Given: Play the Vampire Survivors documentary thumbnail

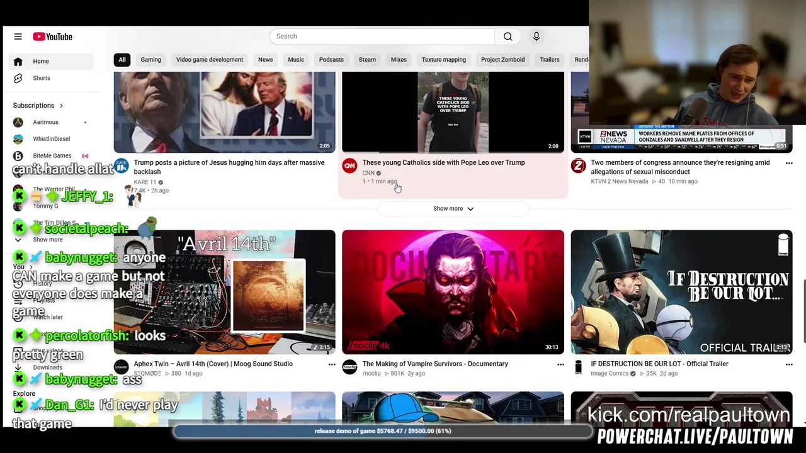Looking at the screenshot, I should pyautogui.click(x=453, y=292).
